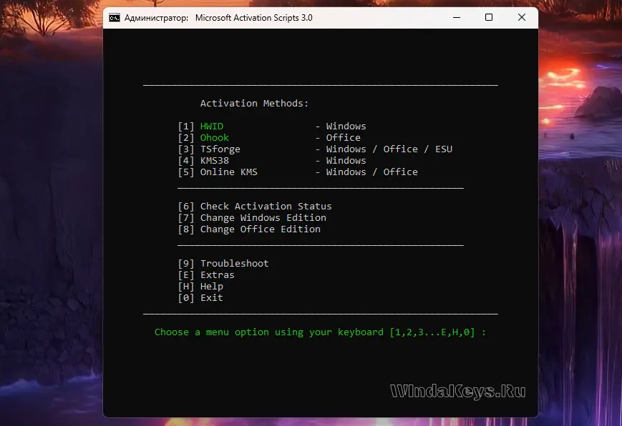Click the 'Activation Methods:' heading
This screenshot has height=426, width=622.
254,104
